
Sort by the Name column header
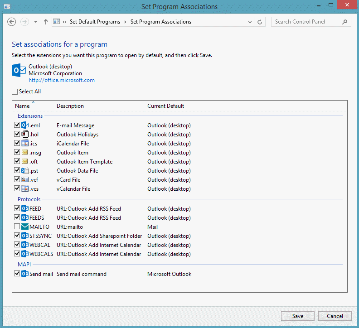[x=22, y=106]
